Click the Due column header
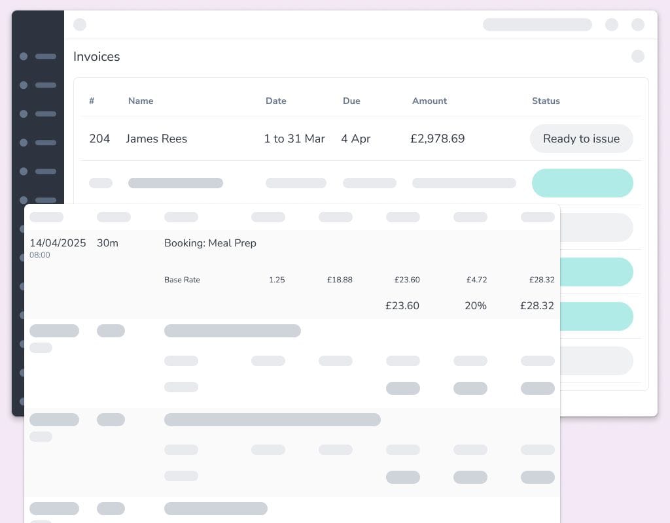670x523 pixels. tap(351, 101)
